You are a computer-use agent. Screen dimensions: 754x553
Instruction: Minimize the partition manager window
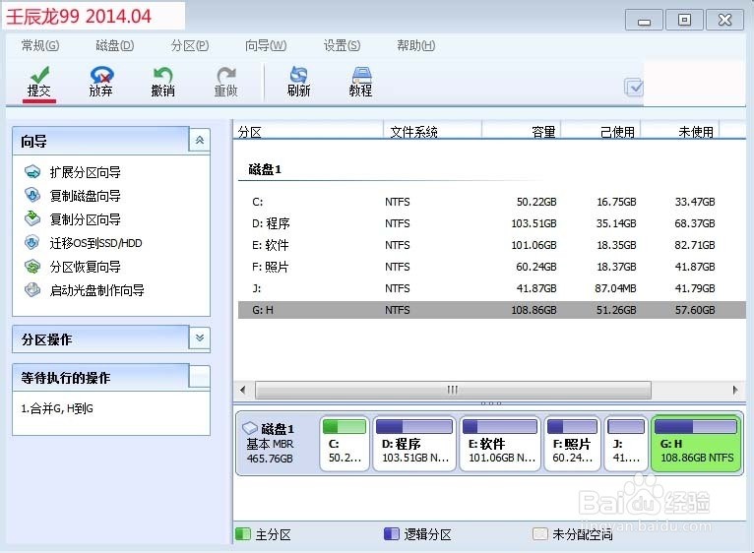pos(644,21)
